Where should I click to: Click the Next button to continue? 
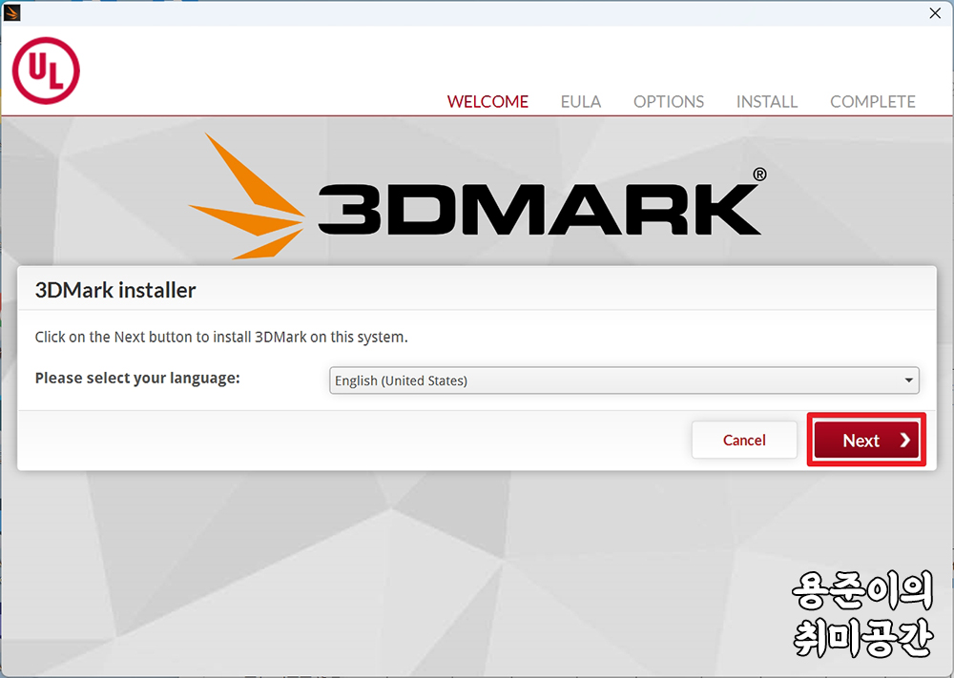pos(866,440)
